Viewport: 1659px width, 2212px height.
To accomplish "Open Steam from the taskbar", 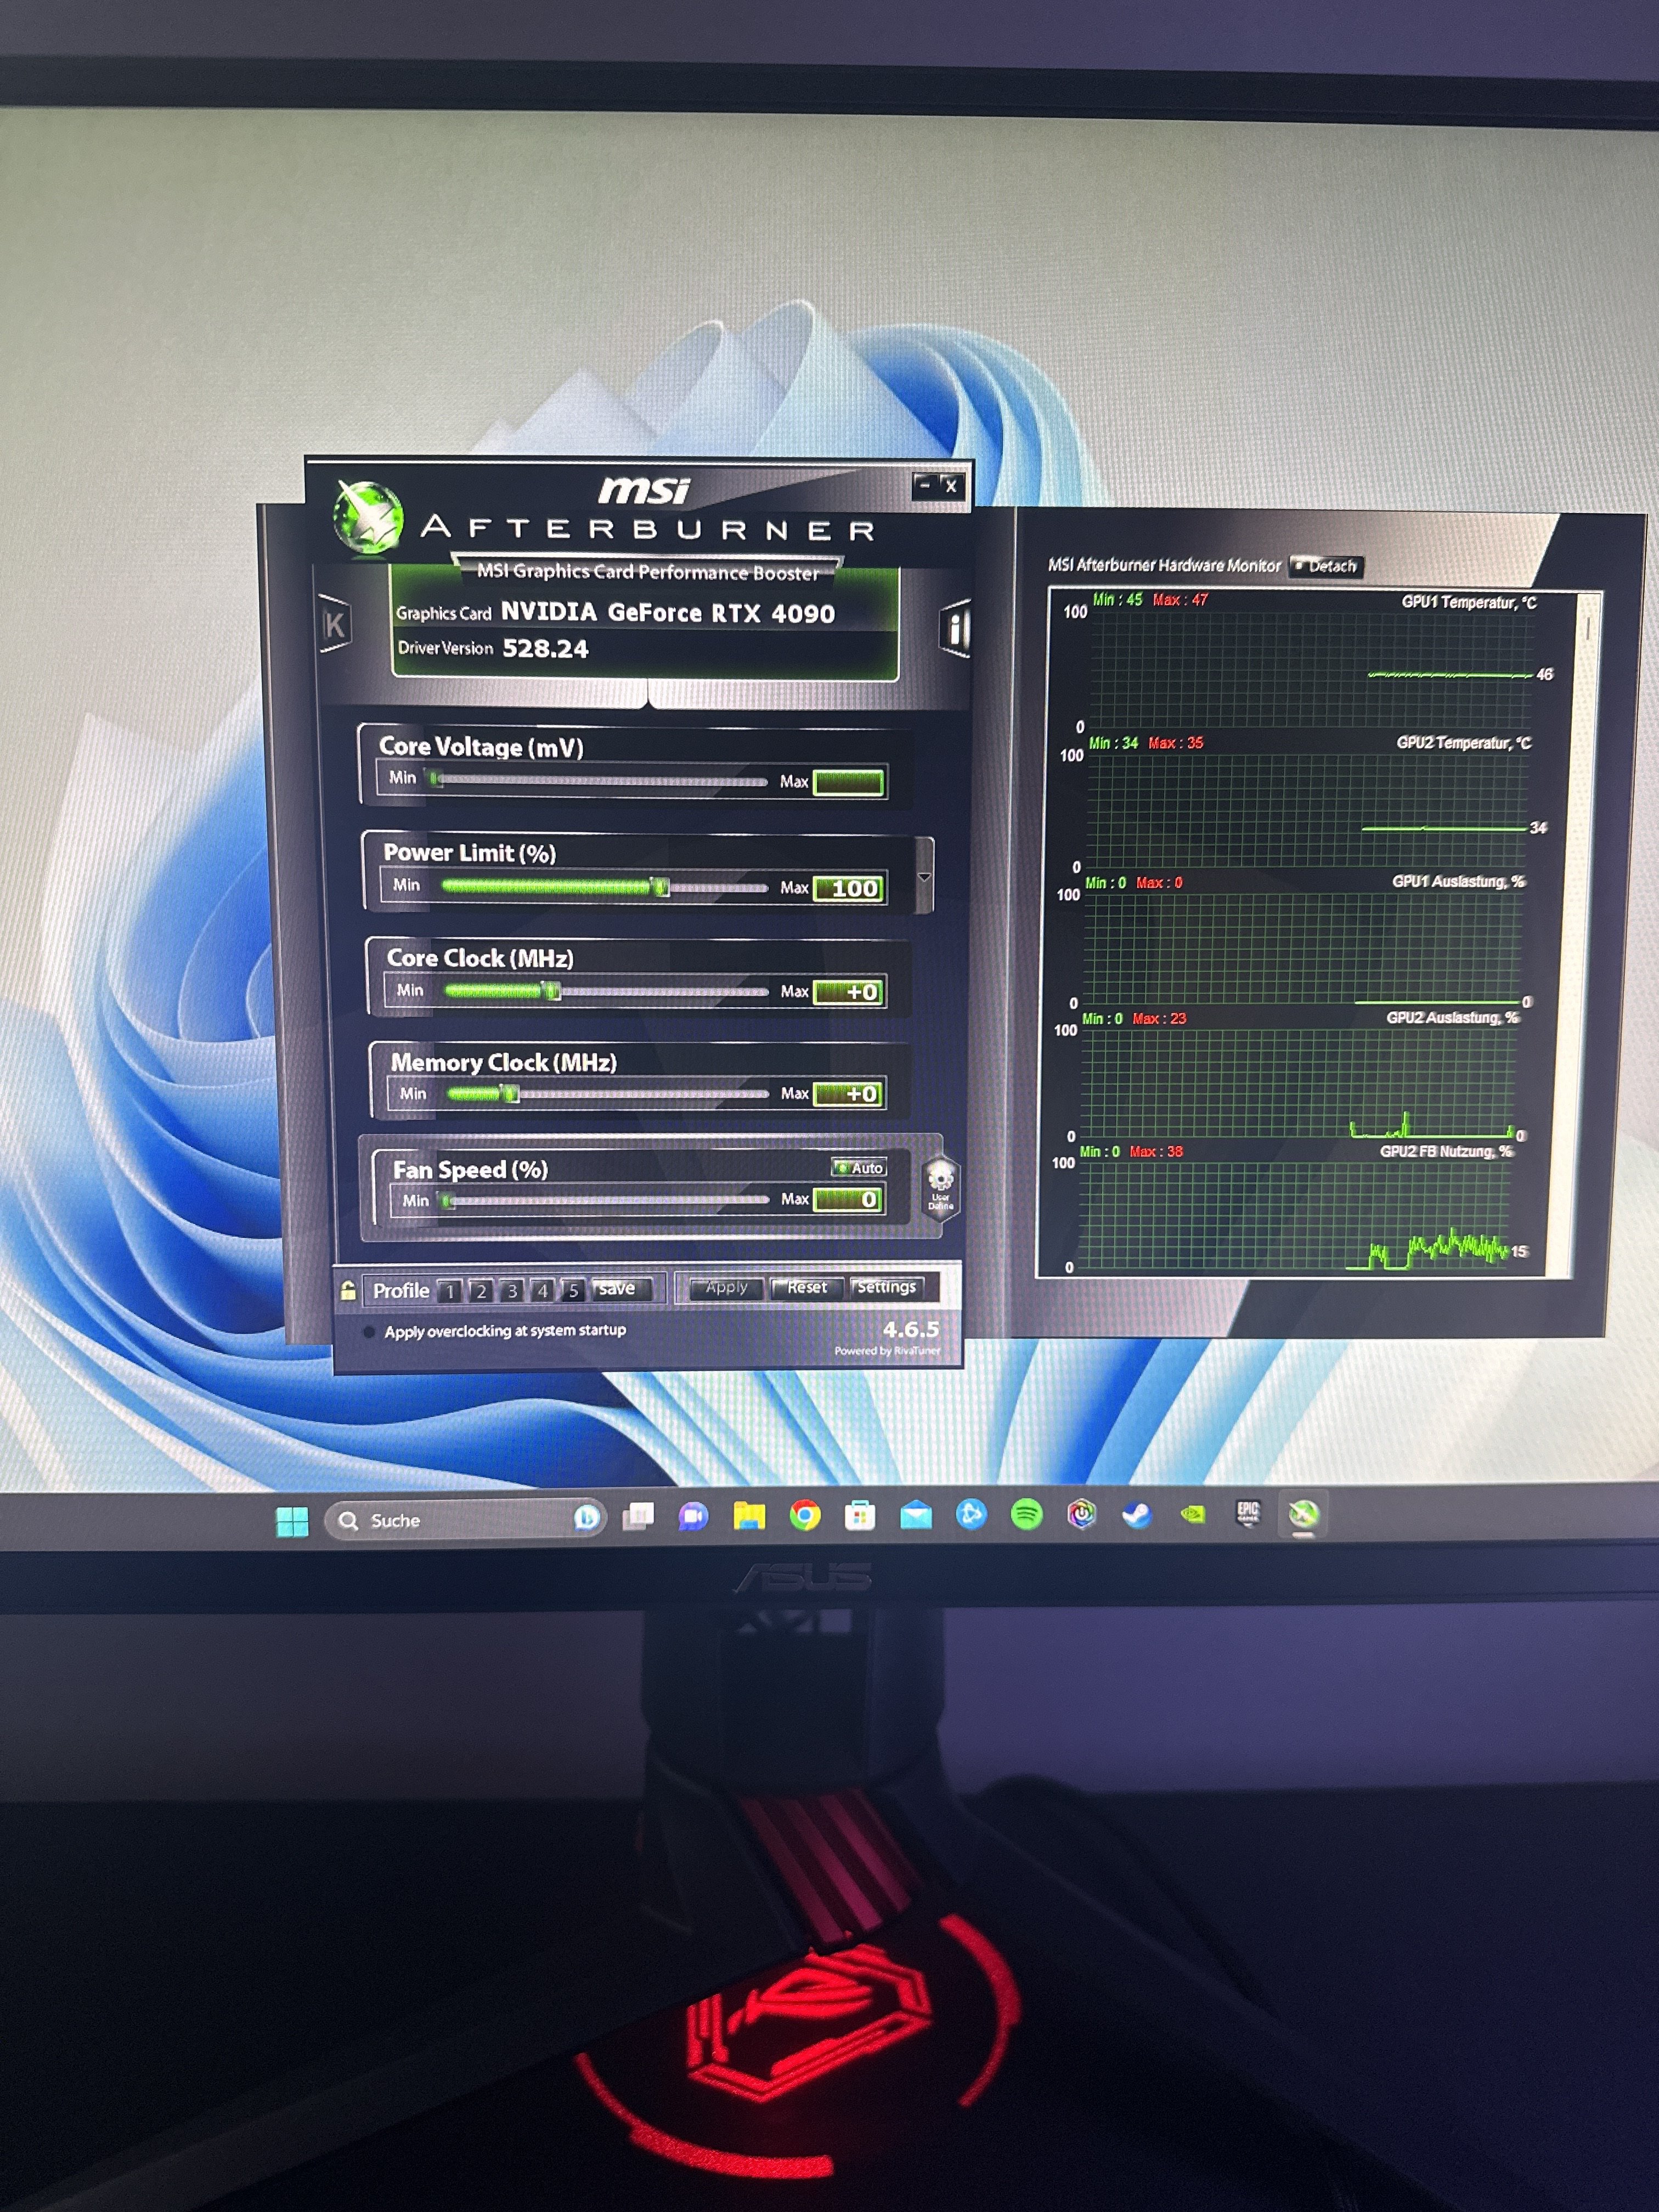I will tap(1137, 1515).
